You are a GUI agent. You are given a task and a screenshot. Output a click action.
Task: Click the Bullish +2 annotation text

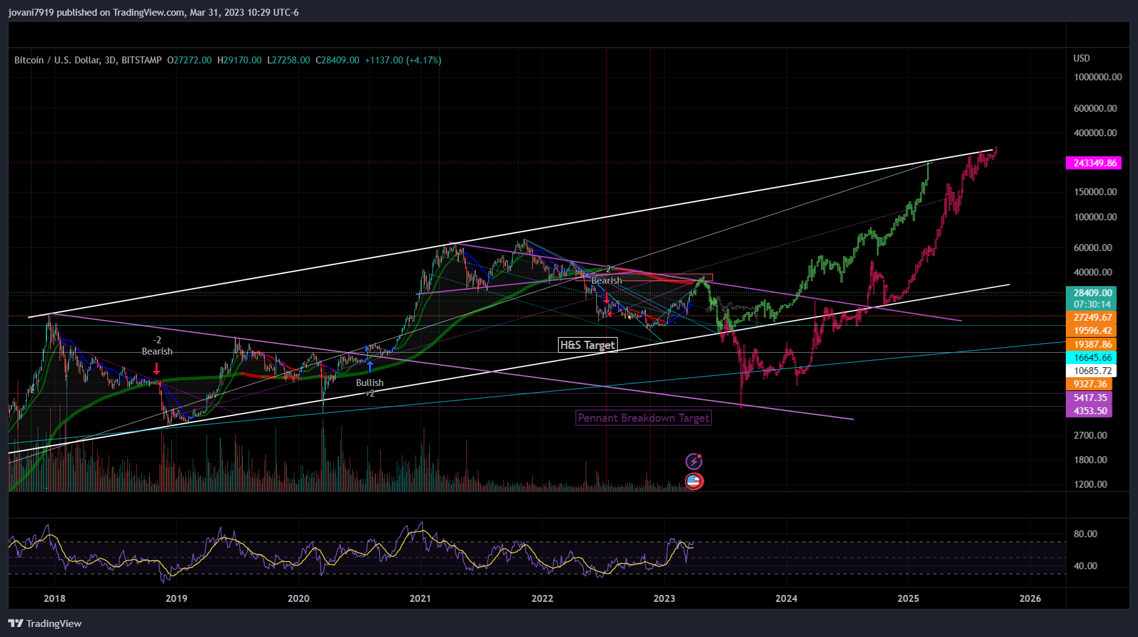coord(370,388)
